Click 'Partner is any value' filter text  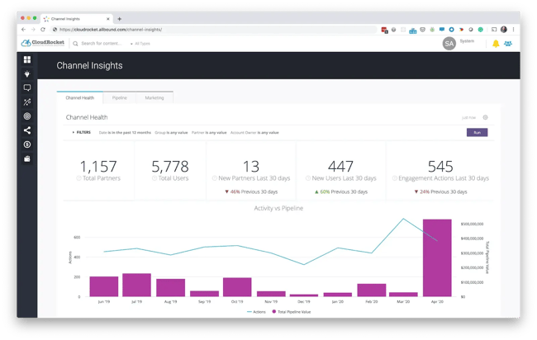click(x=209, y=132)
